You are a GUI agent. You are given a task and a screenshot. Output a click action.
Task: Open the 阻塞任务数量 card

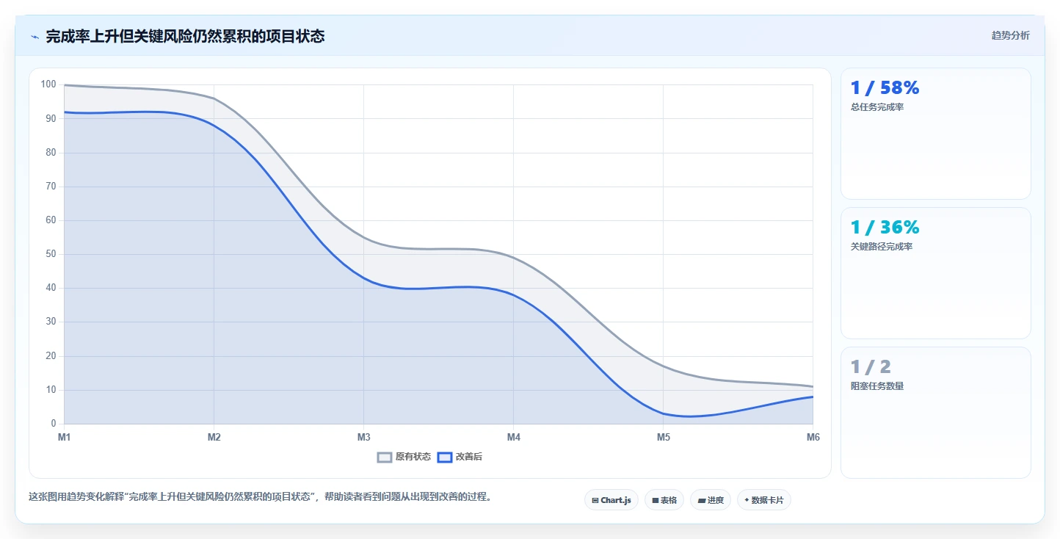point(935,413)
